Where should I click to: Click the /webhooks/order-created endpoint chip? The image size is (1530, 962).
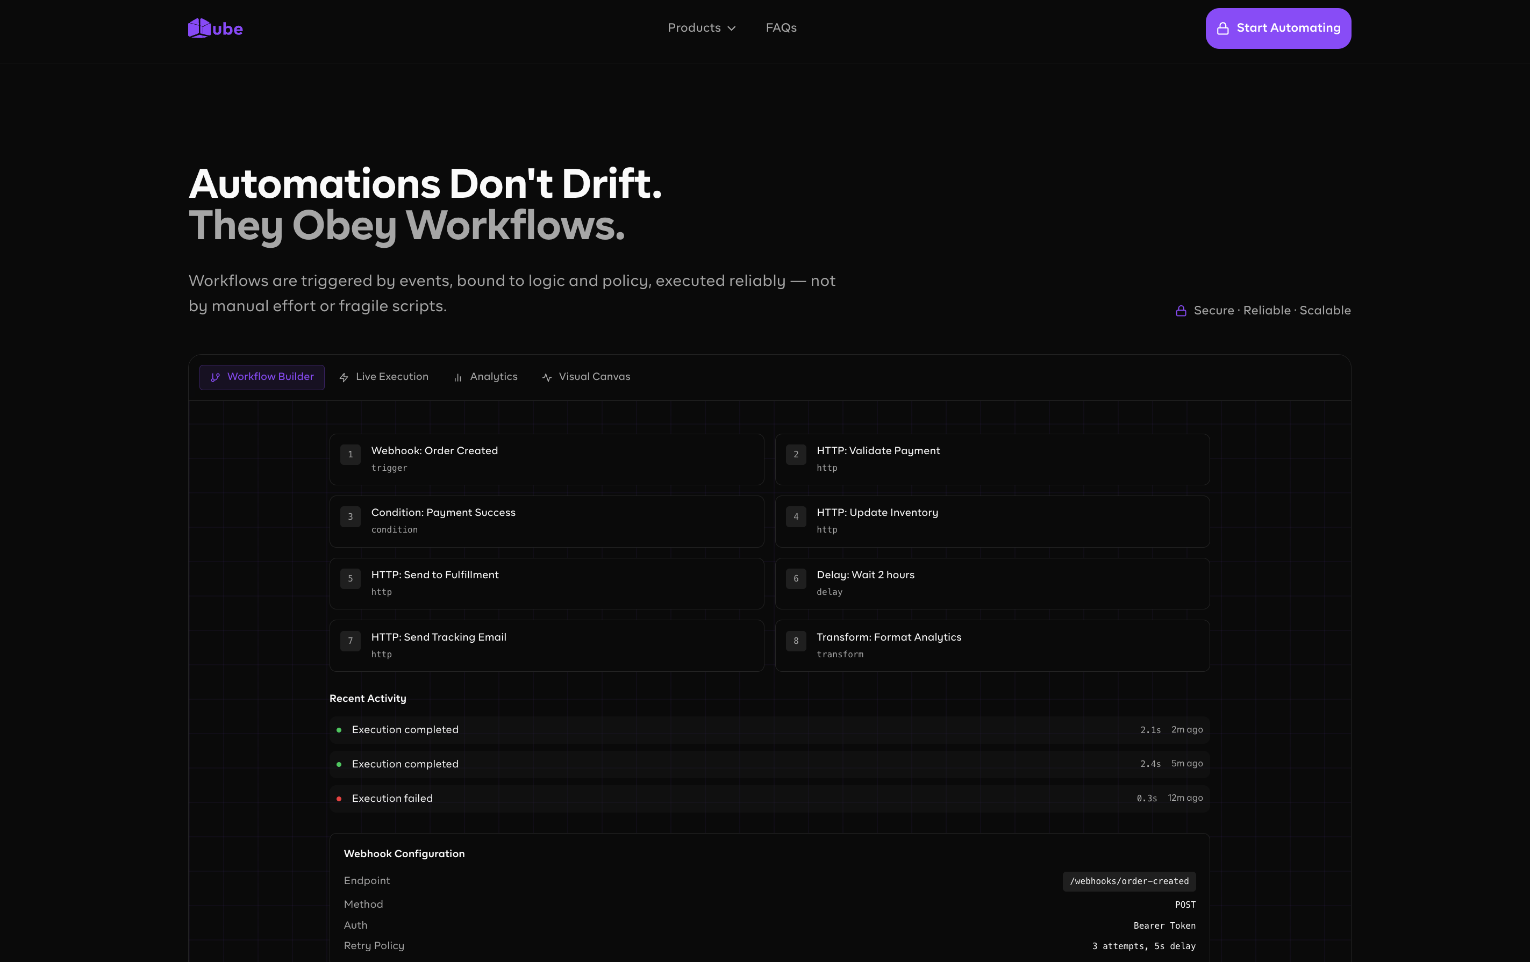click(1128, 881)
